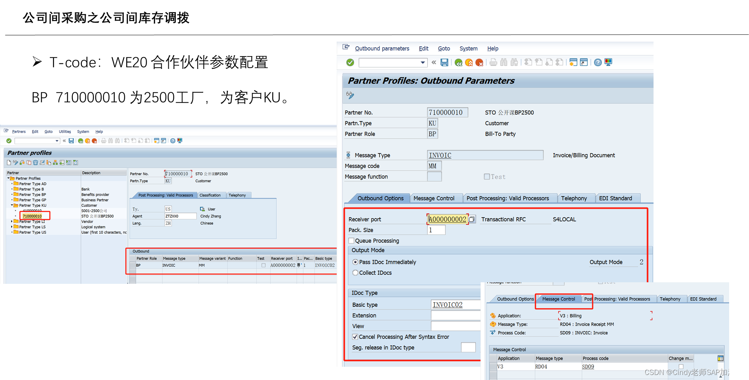The height and width of the screenshot is (380, 749).
Task: Save the outbound parameters
Action: (x=444, y=62)
